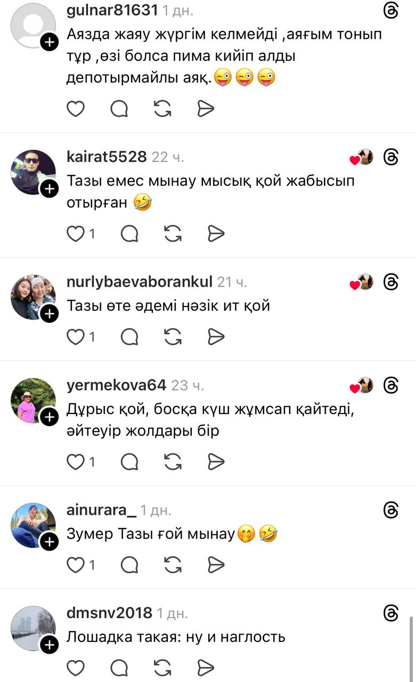
Task: Like dmsnv2018's Лошадка comment
Action: [76, 668]
